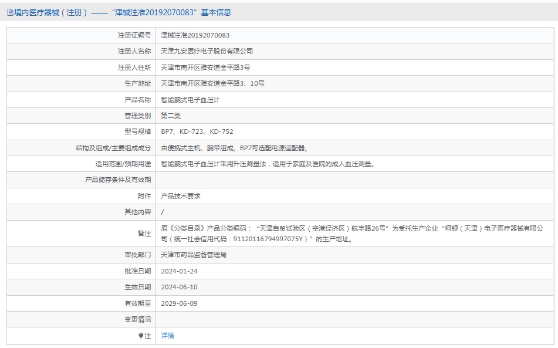Click the attachment value 产品技术要求

181,196
